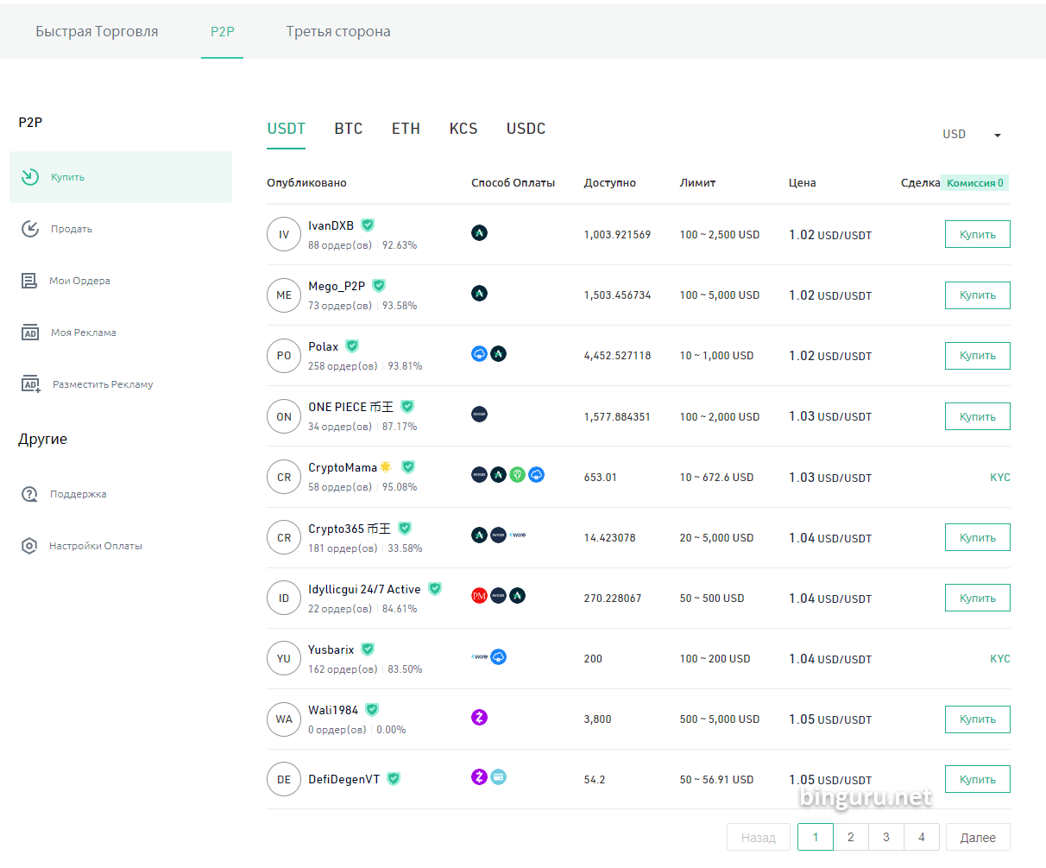The height and width of the screenshot is (868, 1046).
Task: Select the USDC coin tab
Action: pos(526,129)
